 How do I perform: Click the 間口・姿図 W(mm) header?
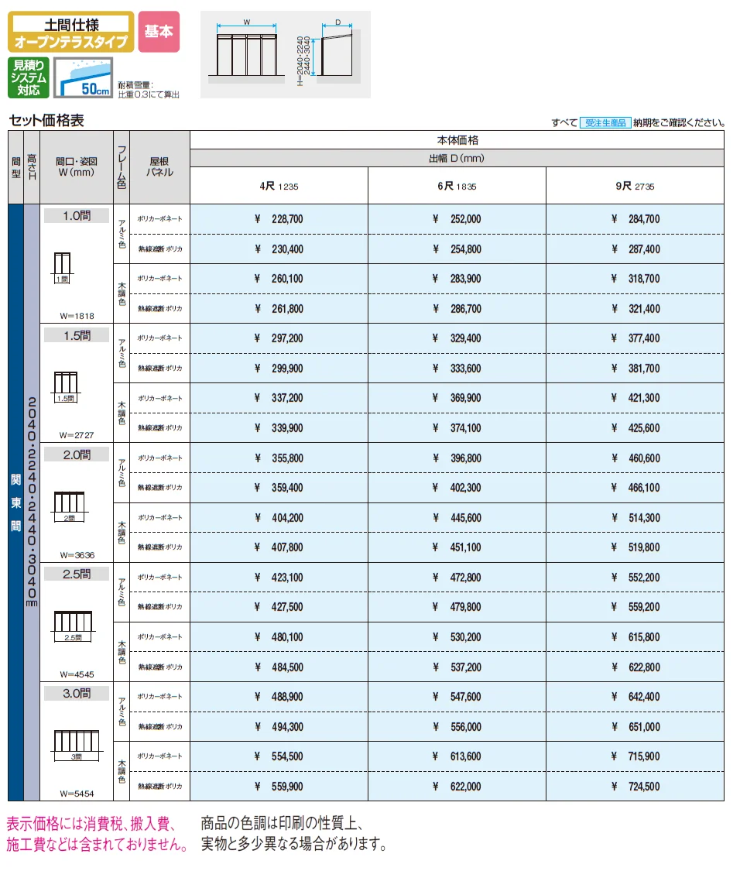coord(77,167)
